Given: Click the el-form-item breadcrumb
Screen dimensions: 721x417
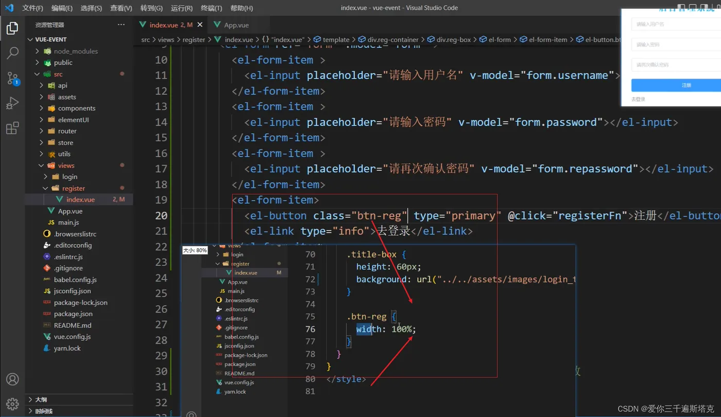Looking at the screenshot, I should point(543,40).
